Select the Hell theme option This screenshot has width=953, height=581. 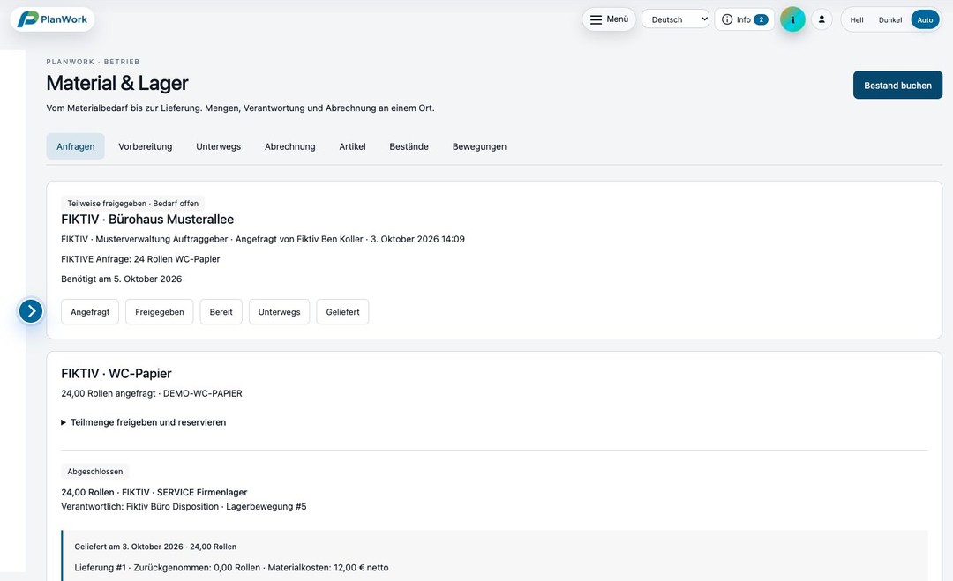[x=857, y=20]
